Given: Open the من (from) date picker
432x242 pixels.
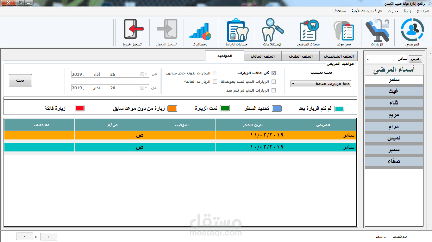Looking at the screenshot, I should [110, 74].
